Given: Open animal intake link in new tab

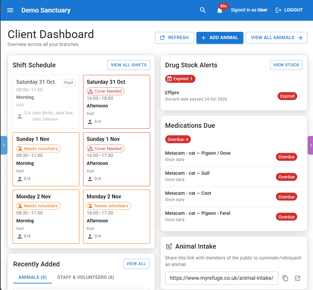Looking at the screenshot, I should (x=298, y=278).
